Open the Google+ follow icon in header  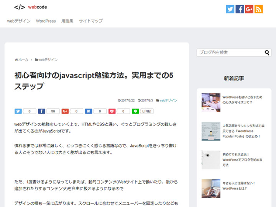(249, 9)
